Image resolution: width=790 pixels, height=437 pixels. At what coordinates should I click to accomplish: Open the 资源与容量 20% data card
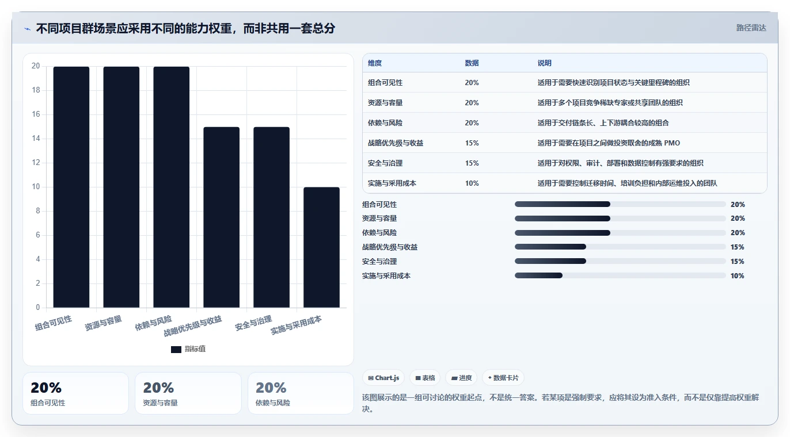[x=188, y=393]
